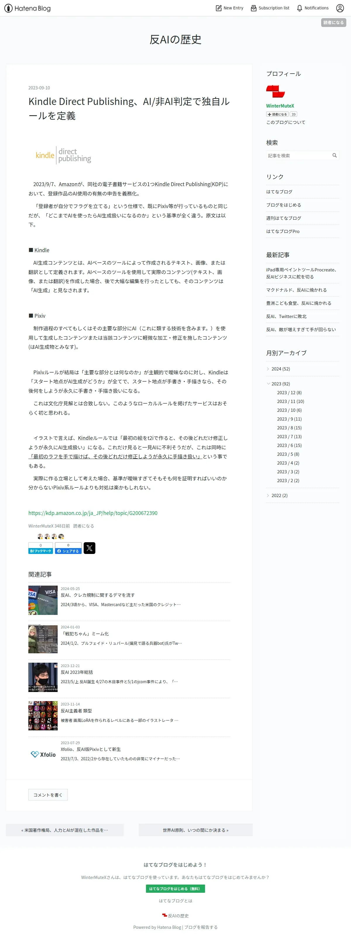Open the kdp.amazon.co.jp help link
Screen dimensions: 351x942
coord(93,513)
